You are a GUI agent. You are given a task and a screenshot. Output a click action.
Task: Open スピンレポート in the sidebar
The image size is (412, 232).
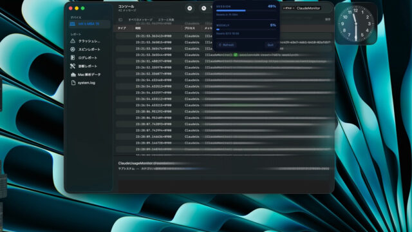pos(86,50)
